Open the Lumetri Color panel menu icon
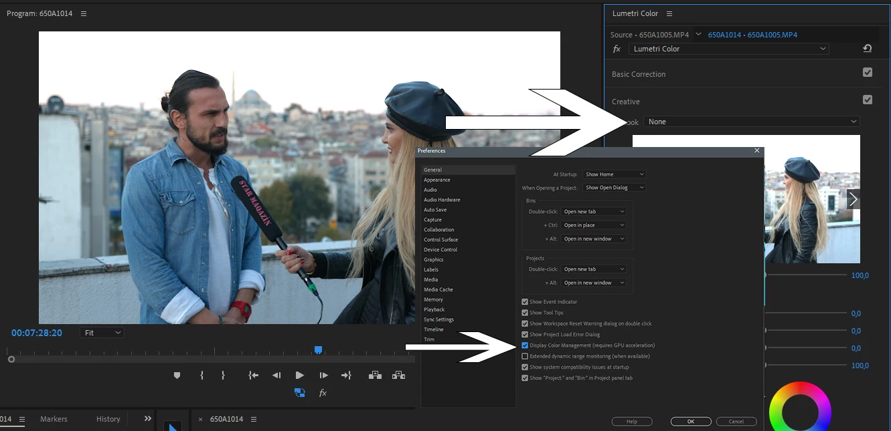 (669, 13)
